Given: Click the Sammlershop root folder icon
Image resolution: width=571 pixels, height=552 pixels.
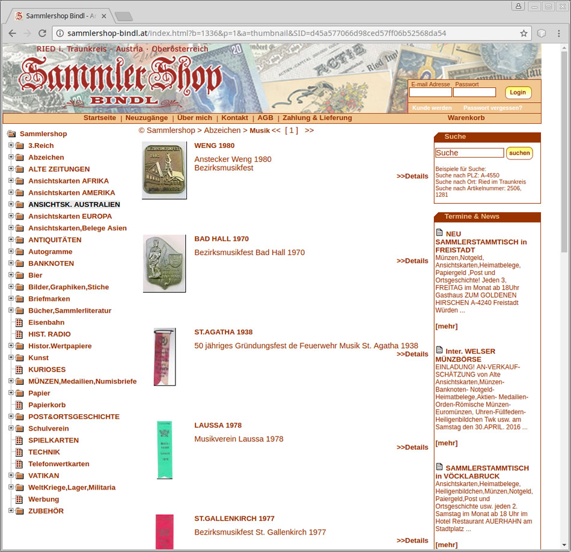Looking at the screenshot, I should click(11, 133).
